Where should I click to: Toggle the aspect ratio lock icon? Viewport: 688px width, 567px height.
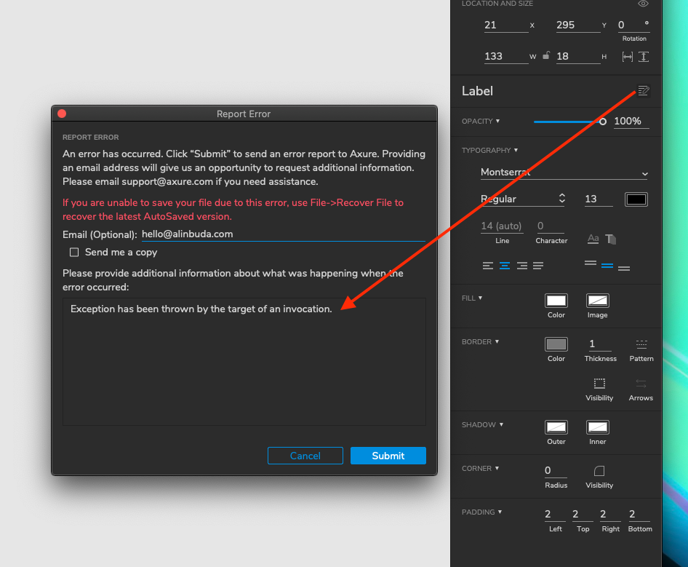[x=546, y=56]
